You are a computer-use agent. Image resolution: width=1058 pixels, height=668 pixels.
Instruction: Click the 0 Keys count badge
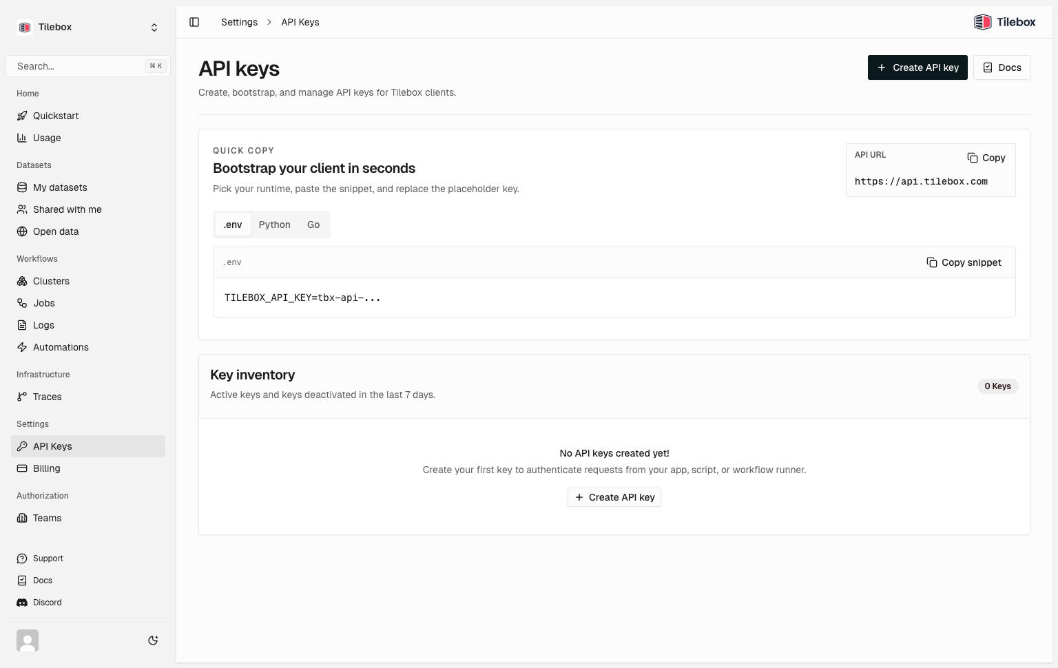point(997,386)
